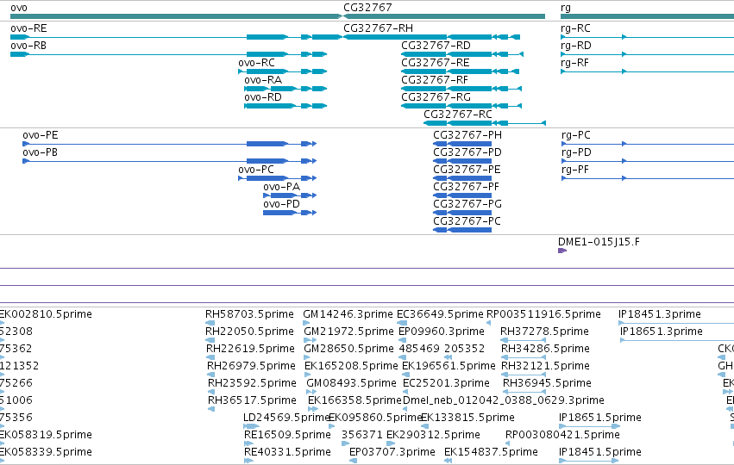Click transcript CG32767-RG label

click(436, 97)
